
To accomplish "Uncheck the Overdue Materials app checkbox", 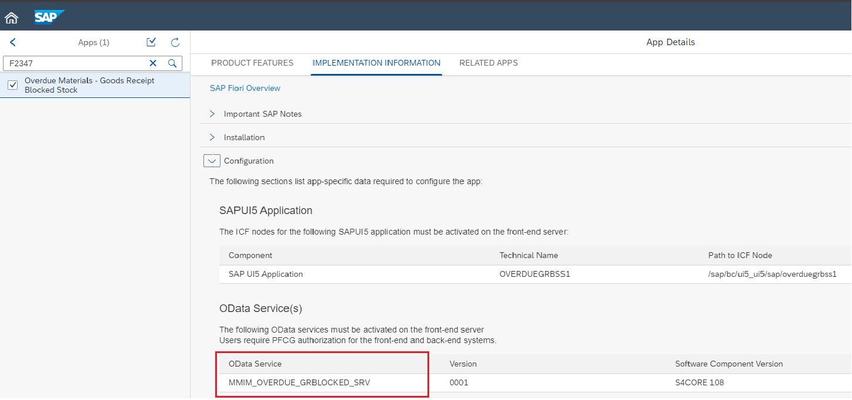I will pos(12,84).
